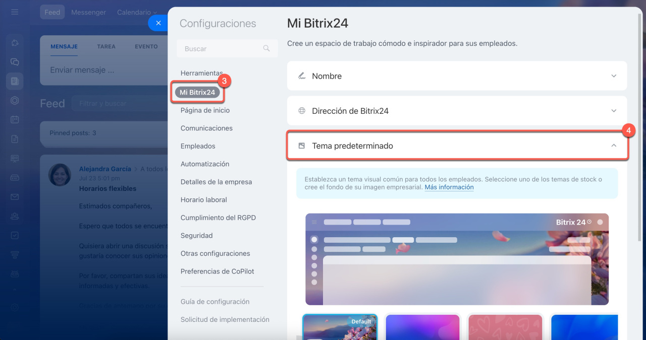Click the Enviar mensaje input box

pos(103,70)
